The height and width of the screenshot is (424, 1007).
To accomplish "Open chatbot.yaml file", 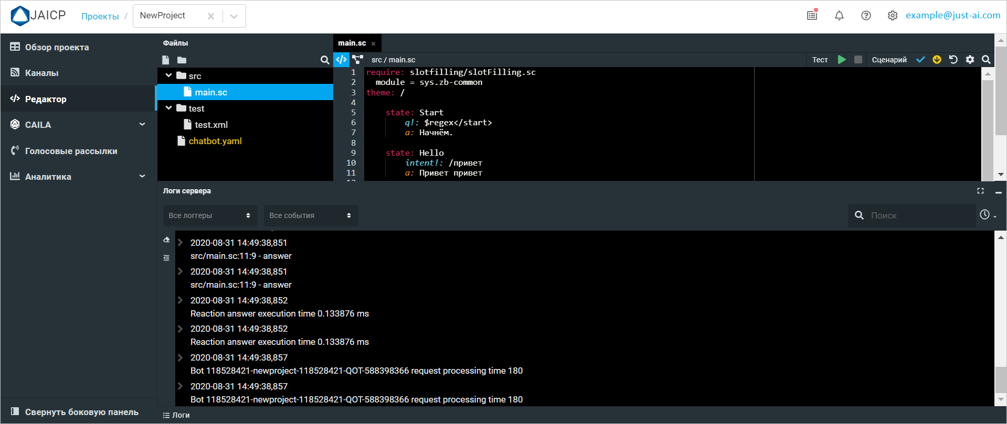I will pyautogui.click(x=215, y=140).
